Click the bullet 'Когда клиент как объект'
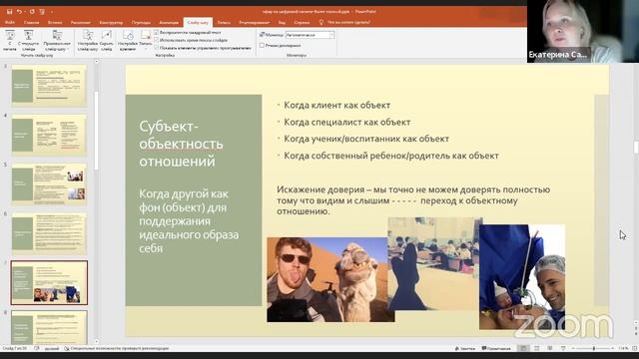This screenshot has width=639, height=359. click(x=337, y=105)
